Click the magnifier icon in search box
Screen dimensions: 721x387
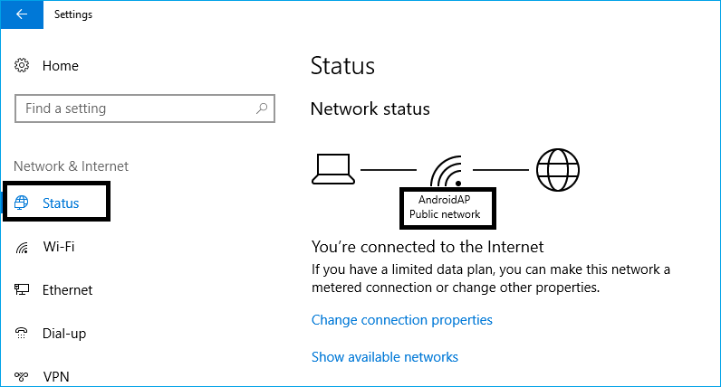point(262,109)
